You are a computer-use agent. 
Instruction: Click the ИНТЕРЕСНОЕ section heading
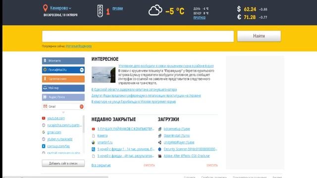[105, 59]
